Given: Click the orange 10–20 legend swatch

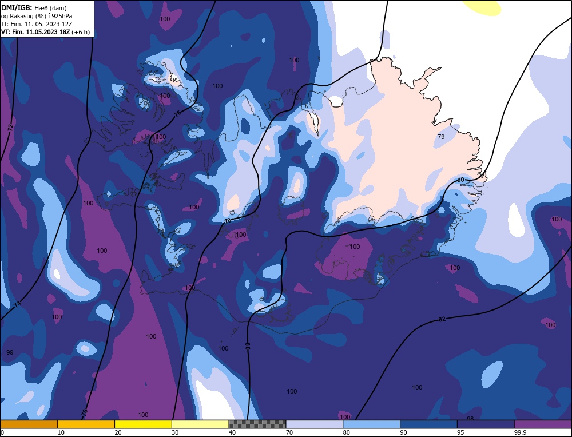Looking at the screenshot, I should pyautogui.click(x=86, y=424).
